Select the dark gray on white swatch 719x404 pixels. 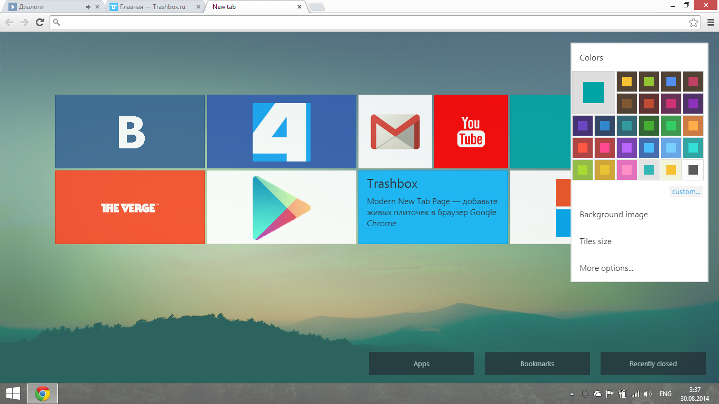[693, 170]
